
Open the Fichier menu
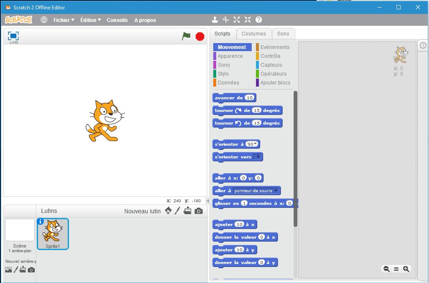point(64,20)
